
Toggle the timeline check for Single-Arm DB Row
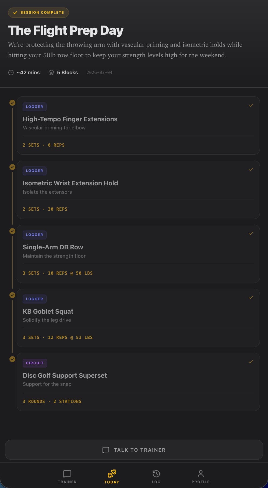click(x=12, y=231)
